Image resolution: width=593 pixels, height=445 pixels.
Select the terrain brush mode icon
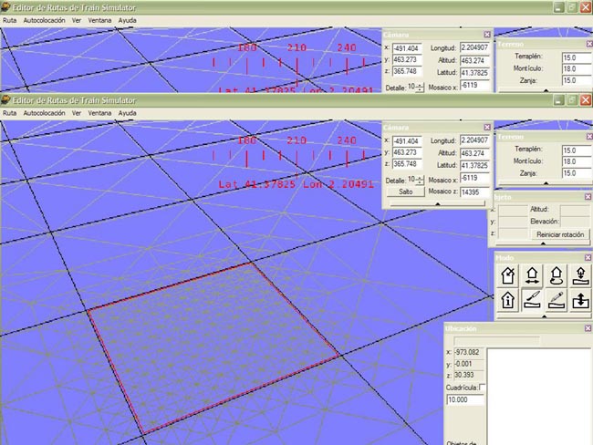(533, 299)
